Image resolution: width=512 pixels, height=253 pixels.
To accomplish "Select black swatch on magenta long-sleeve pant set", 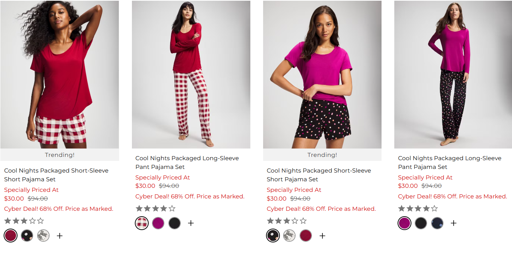I will [421, 223].
